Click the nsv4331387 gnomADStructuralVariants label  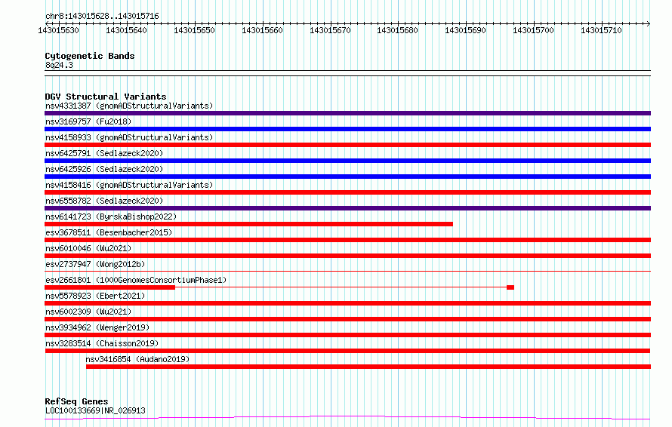pyautogui.click(x=129, y=106)
